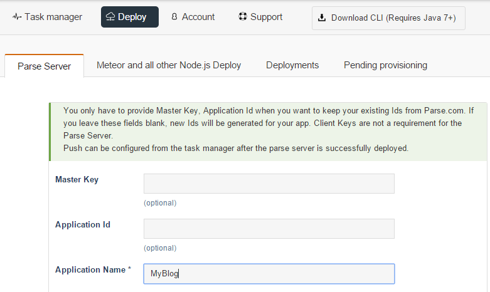Switch to Meteor and Node.js Deploy tab
Viewport: 490px width, 292px height.
(169, 65)
